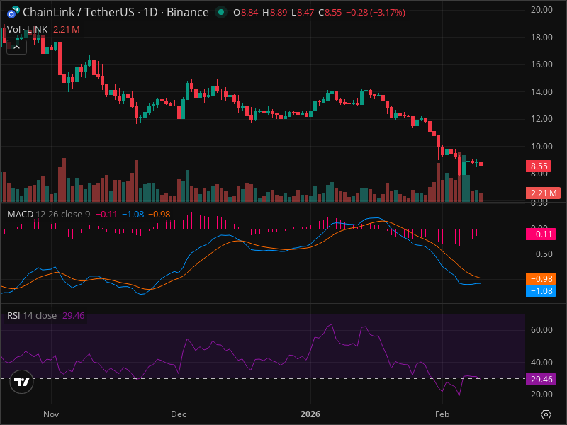Screen dimensions: 567x425
Task: Click the Dec label on the time axis
Action: click(x=179, y=414)
